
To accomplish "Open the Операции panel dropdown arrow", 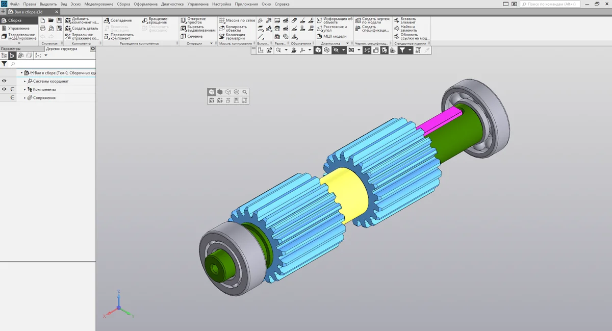I will click(x=211, y=44).
